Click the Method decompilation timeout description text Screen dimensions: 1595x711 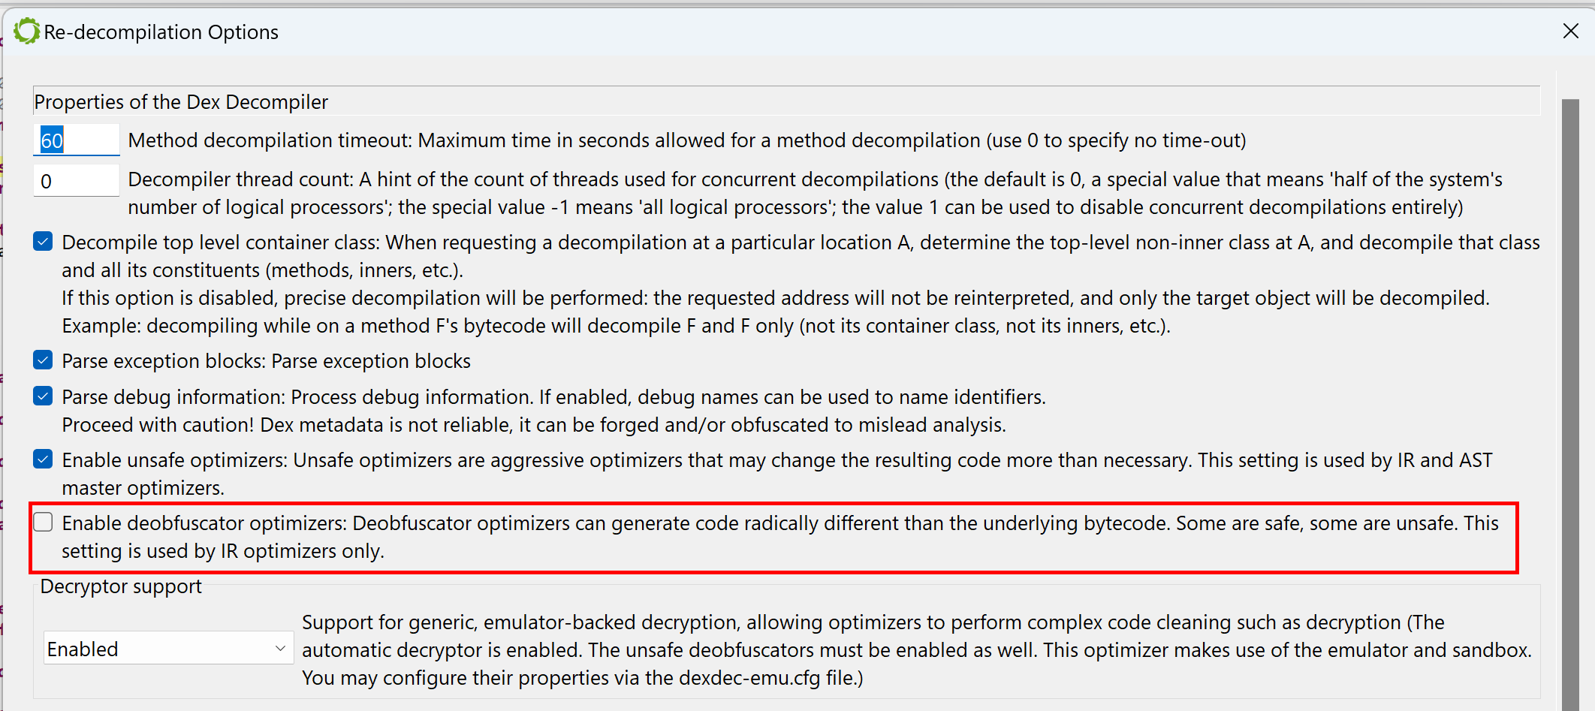click(687, 140)
